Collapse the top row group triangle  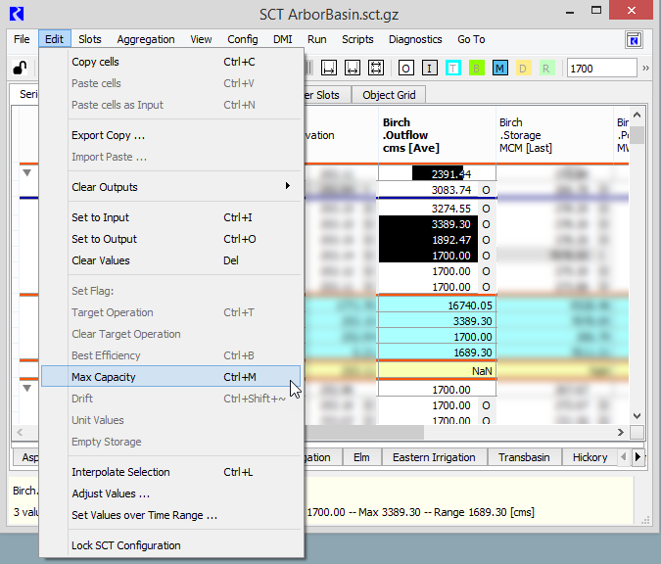pos(26,172)
